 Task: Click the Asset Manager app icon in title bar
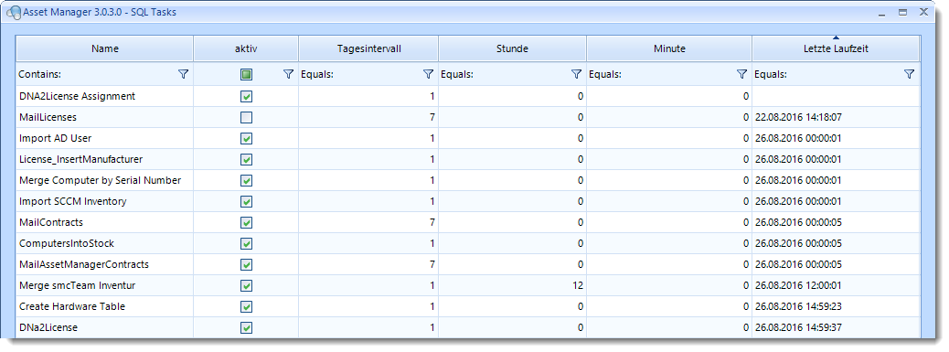click(14, 12)
